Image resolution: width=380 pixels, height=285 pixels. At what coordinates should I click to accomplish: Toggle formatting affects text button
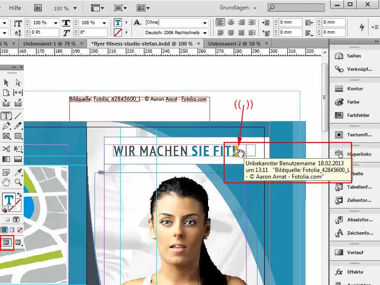click(x=16, y=219)
